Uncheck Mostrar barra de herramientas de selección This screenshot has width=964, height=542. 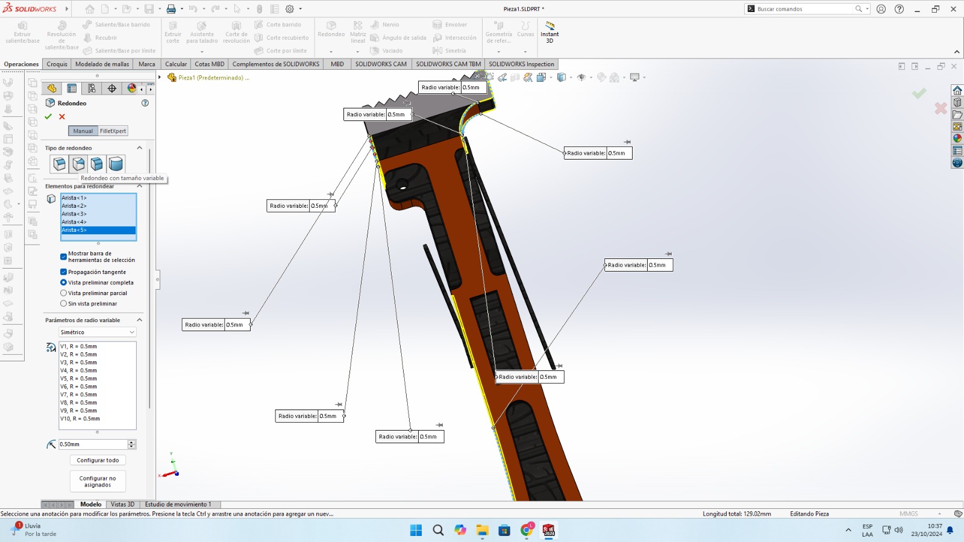(x=63, y=257)
